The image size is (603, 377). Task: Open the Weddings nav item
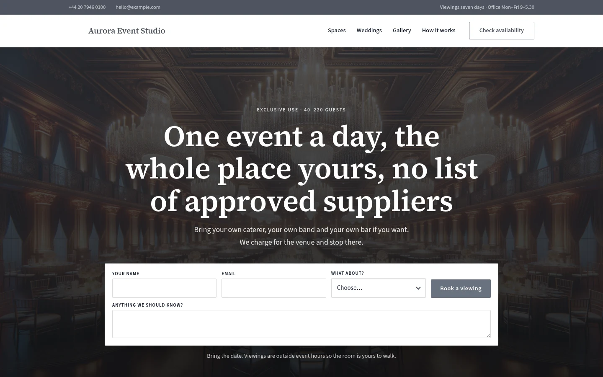click(x=369, y=31)
